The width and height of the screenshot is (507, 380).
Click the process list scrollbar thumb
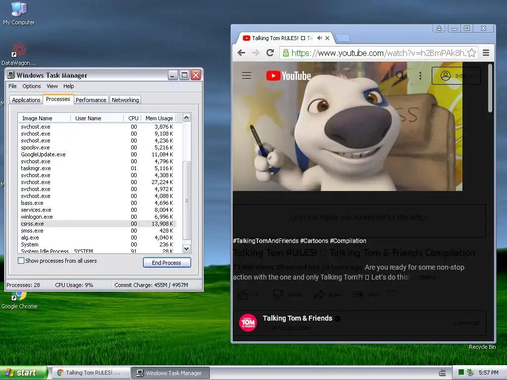(187, 200)
